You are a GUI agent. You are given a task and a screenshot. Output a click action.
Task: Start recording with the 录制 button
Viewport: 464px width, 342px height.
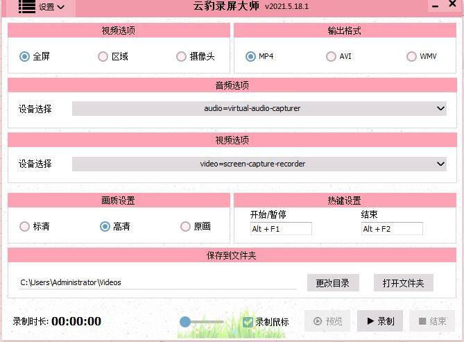coord(380,321)
